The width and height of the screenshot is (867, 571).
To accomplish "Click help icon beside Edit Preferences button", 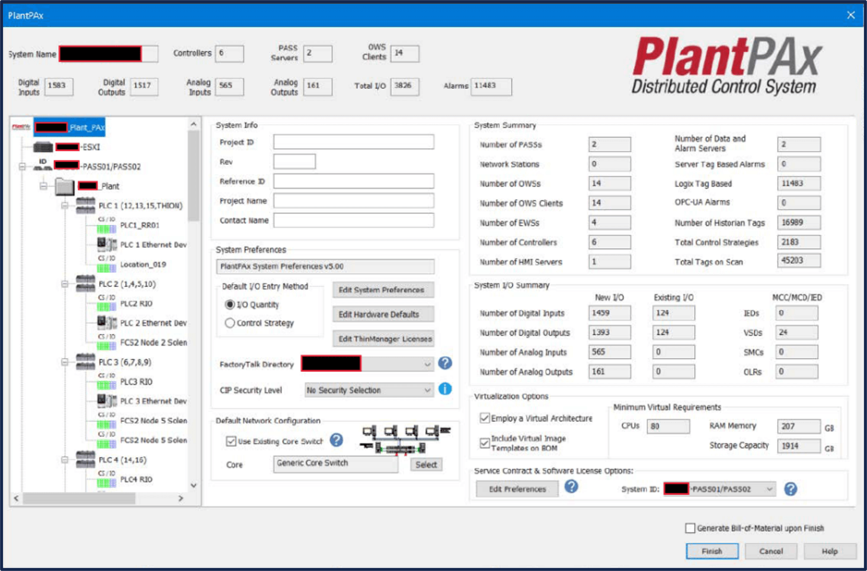I will coord(571,487).
